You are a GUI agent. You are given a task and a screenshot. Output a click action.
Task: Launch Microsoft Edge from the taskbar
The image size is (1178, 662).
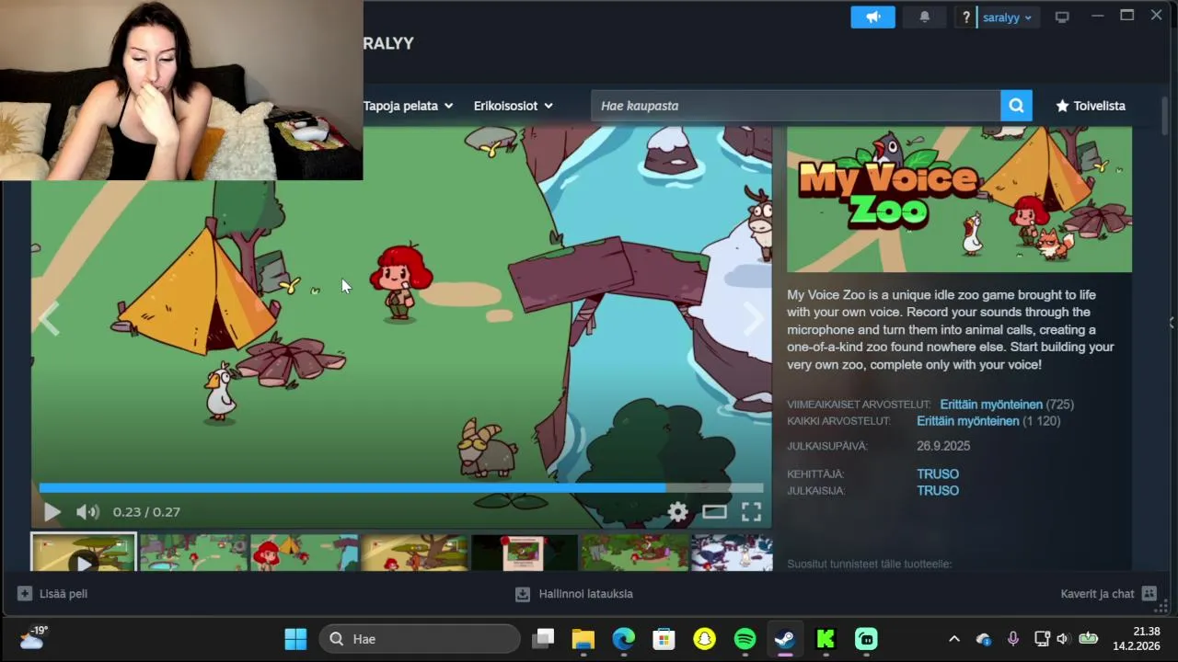point(624,638)
